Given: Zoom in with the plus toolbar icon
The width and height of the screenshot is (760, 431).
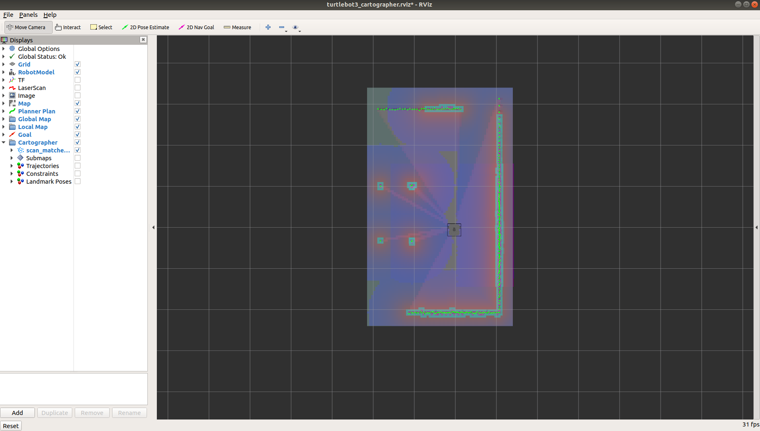Looking at the screenshot, I should (268, 27).
